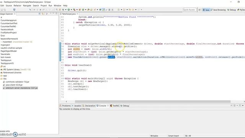Collapse all in Package Explorer toolbar
Viewport: 245px width, 138px height.
pyautogui.click(x=39, y=14)
